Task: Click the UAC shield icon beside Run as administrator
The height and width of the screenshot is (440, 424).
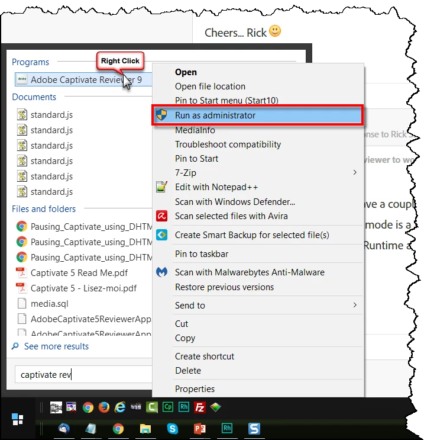Action: (x=161, y=115)
